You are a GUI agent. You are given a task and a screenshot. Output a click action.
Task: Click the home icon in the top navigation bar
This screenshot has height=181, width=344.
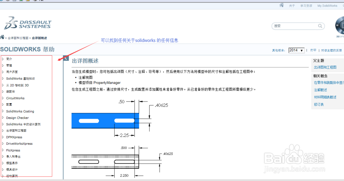[x=281, y=5]
